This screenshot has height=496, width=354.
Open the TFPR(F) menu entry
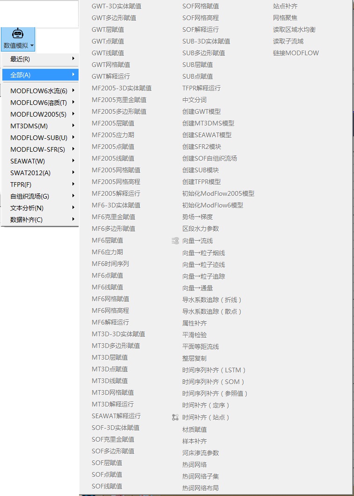pyautogui.click(x=40, y=185)
